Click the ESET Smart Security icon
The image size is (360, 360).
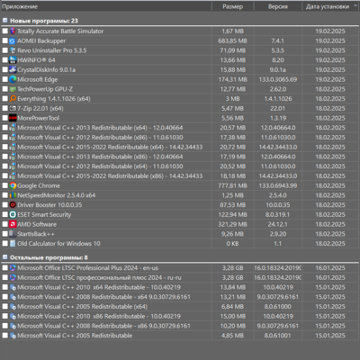(x=13, y=214)
